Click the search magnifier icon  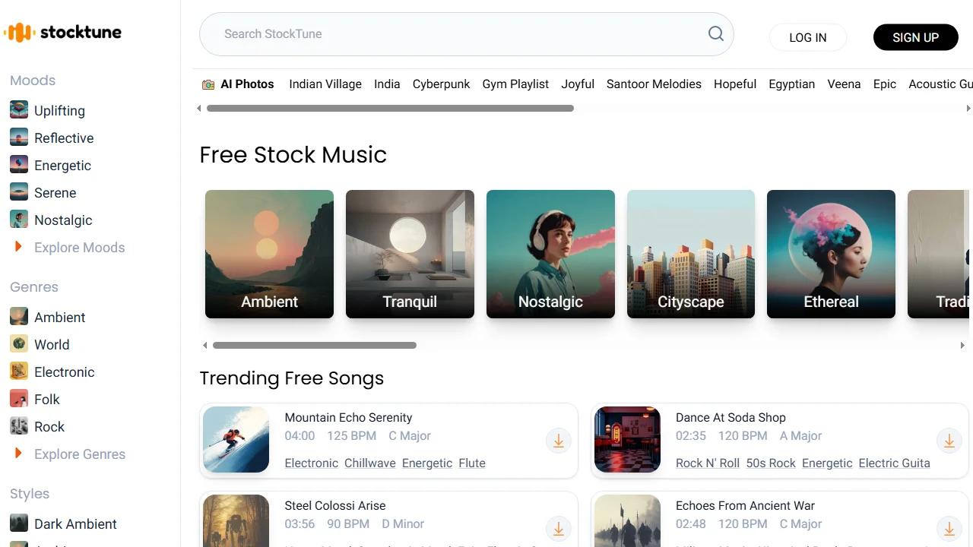[x=715, y=33]
